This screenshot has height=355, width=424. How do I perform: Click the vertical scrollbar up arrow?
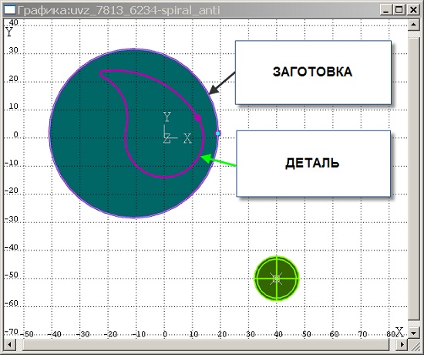point(413,25)
